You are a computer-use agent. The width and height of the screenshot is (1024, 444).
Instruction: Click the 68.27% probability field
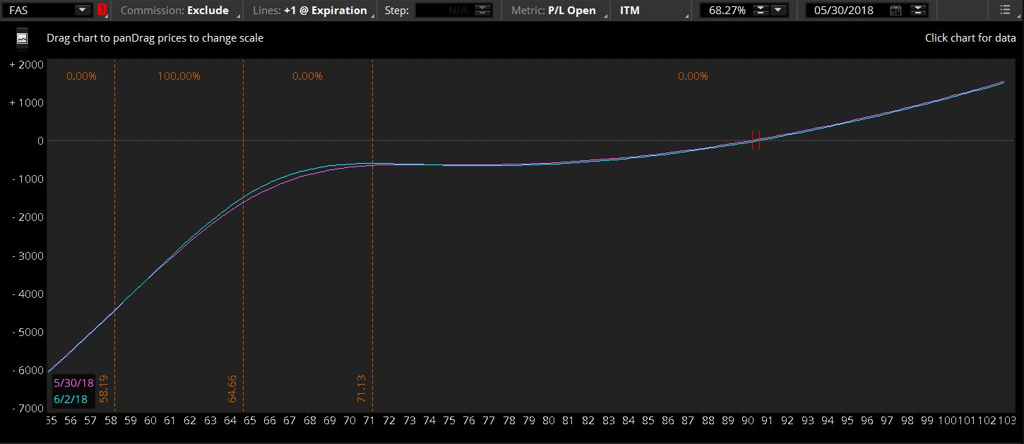point(727,11)
